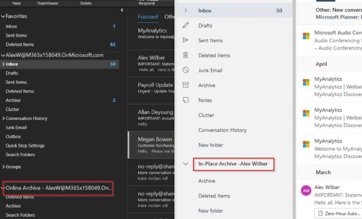Select Clutter folder in light pane
This screenshot has width=362, height=219.
click(206, 115)
